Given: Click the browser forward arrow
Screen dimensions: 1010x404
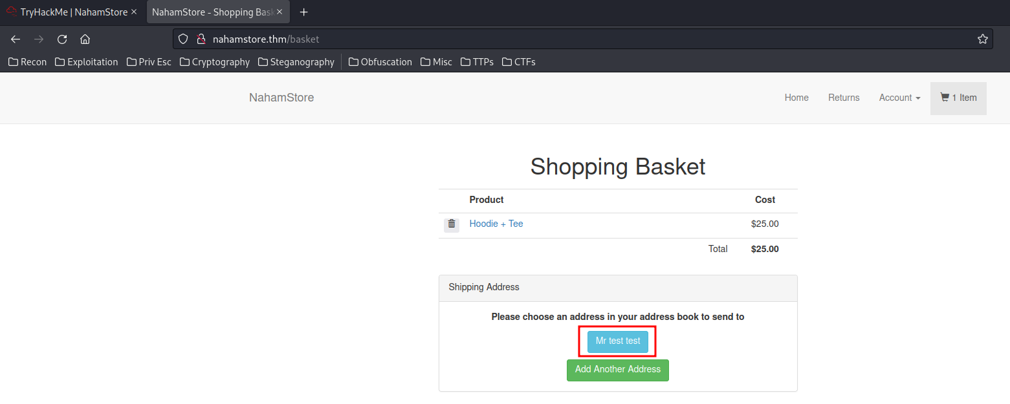Looking at the screenshot, I should point(39,39).
